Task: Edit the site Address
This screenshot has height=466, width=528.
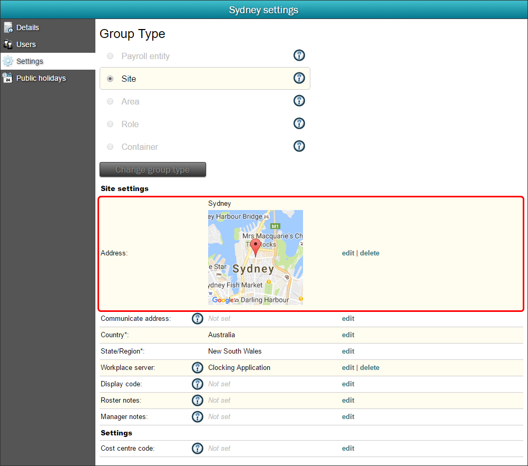Action: pyautogui.click(x=348, y=253)
